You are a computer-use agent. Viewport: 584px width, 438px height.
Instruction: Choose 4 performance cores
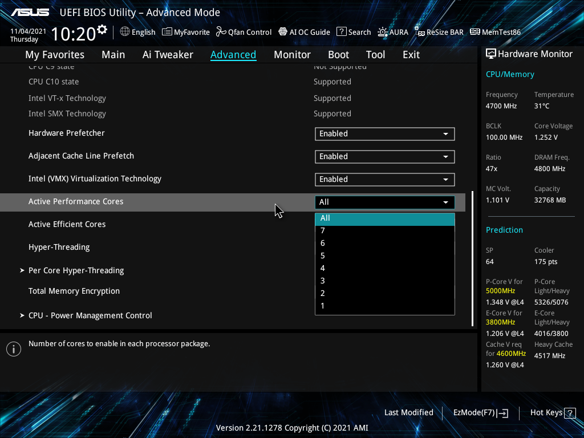385,268
